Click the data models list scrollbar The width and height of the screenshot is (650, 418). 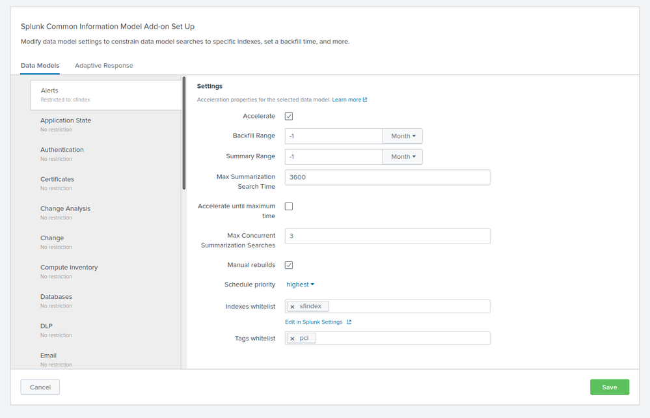[184, 133]
